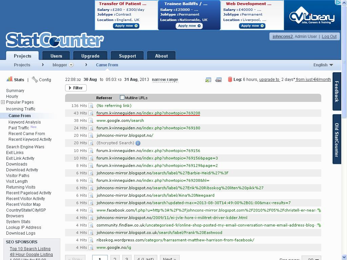Click narrow range to change dates
The height and width of the screenshot is (260, 347).
(x=165, y=80)
